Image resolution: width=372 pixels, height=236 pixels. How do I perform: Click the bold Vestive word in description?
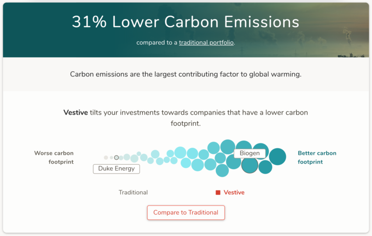click(75, 112)
